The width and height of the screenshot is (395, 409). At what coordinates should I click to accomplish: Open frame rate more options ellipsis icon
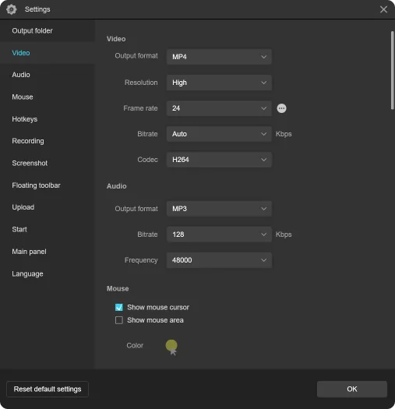[281, 108]
